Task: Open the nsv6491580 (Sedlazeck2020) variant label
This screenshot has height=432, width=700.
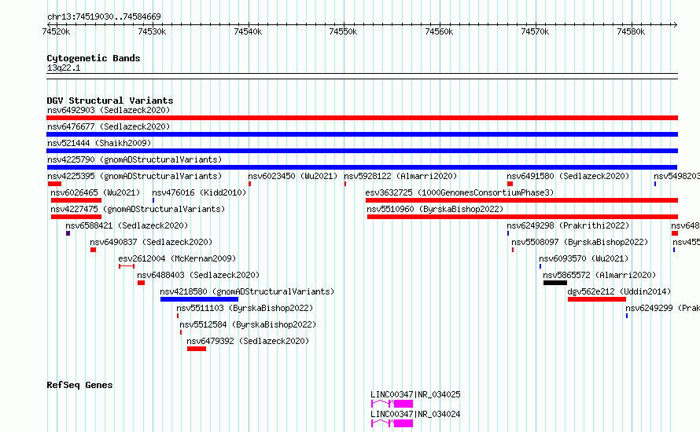Action: pos(568,176)
